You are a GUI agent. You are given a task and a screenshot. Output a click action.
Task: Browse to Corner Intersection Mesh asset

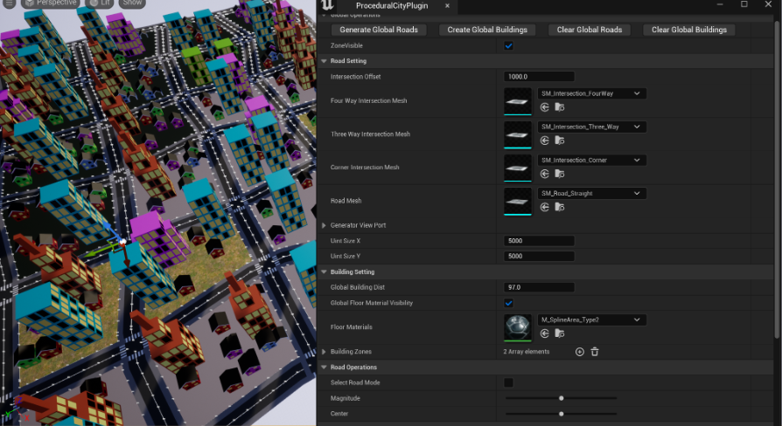pyautogui.click(x=560, y=174)
